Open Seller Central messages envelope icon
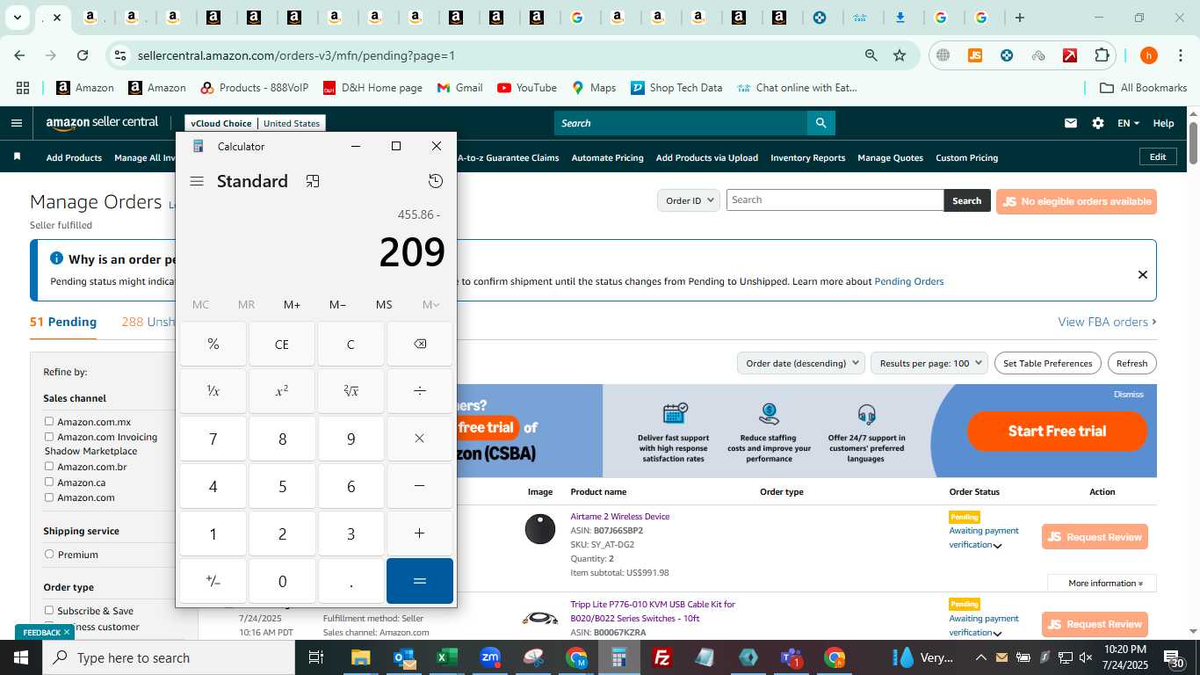Image resolution: width=1200 pixels, height=675 pixels. (x=1070, y=123)
